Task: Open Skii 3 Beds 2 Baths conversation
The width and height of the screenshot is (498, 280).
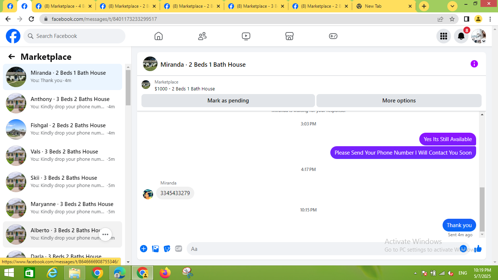Action: (x=62, y=182)
